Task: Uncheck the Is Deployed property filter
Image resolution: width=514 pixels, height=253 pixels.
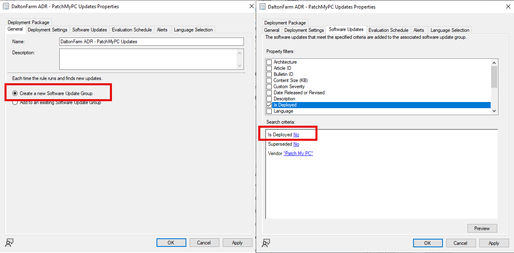Action: coord(269,105)
